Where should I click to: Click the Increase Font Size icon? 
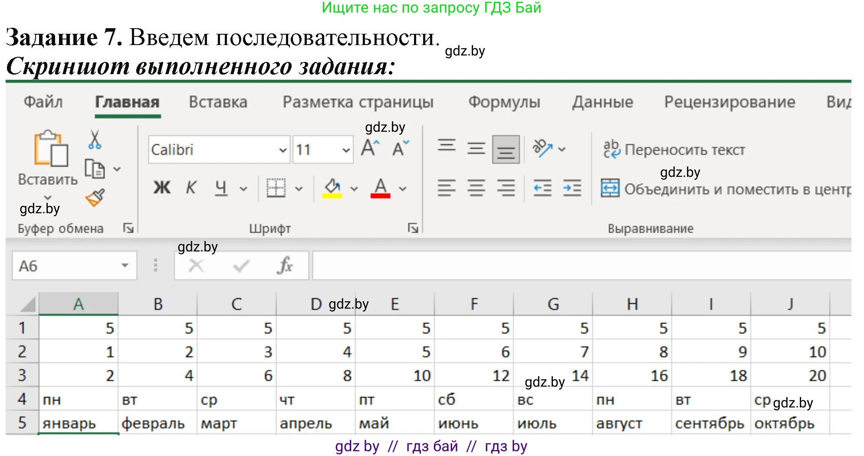click(x=370, y=148)
